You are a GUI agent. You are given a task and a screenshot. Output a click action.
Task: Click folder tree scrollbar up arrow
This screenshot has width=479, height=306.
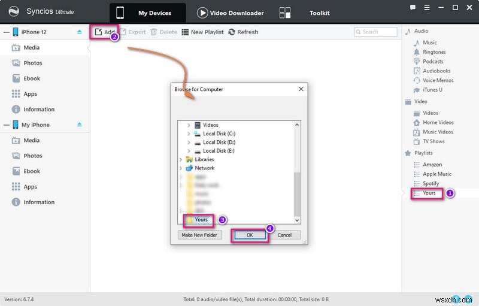click(297, 125)
